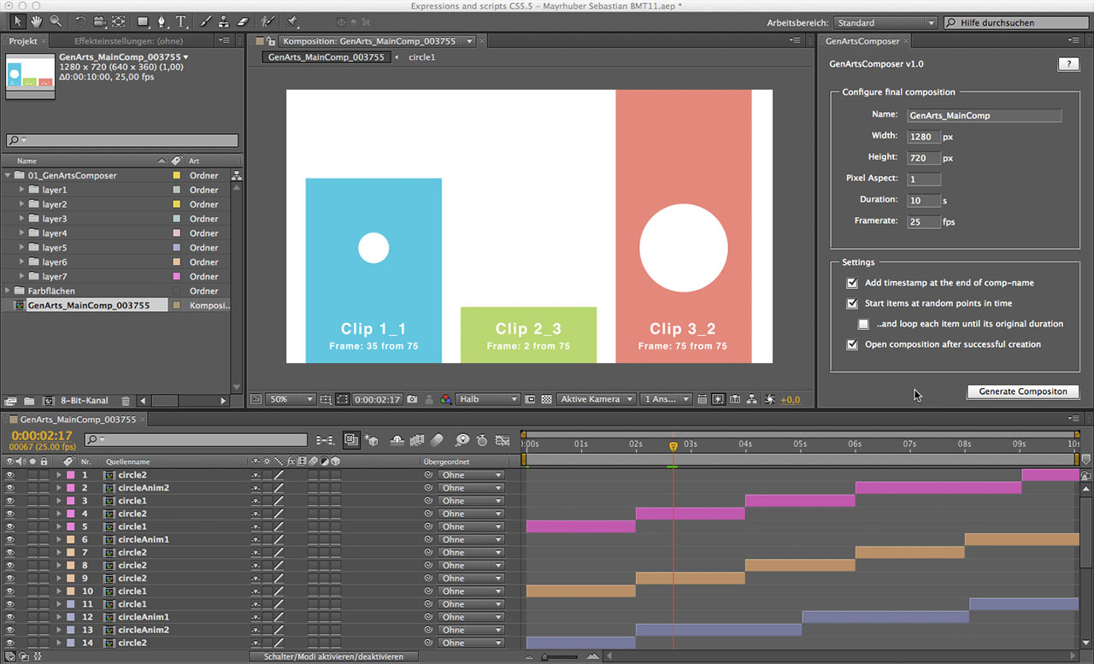Open the Arbeitsbereich Standard dropdown

click(x=884, y=23)
